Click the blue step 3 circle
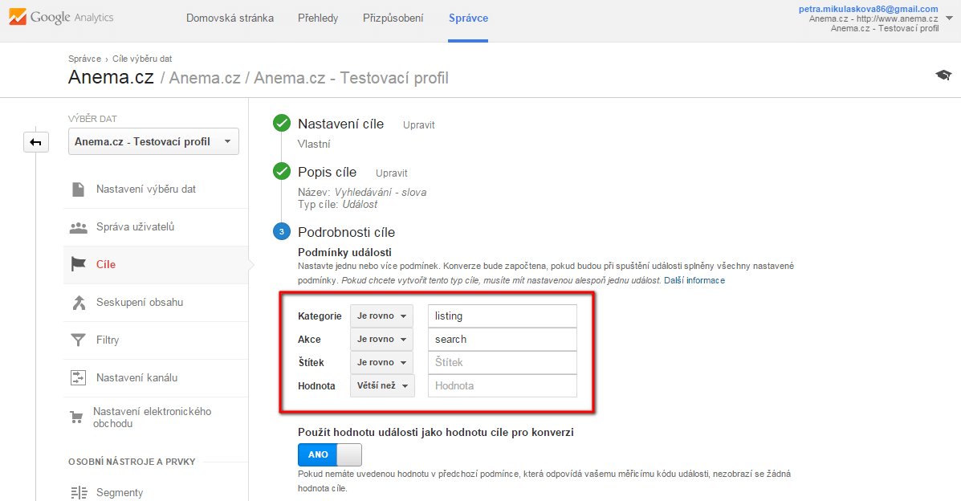 tap(281, 232)
